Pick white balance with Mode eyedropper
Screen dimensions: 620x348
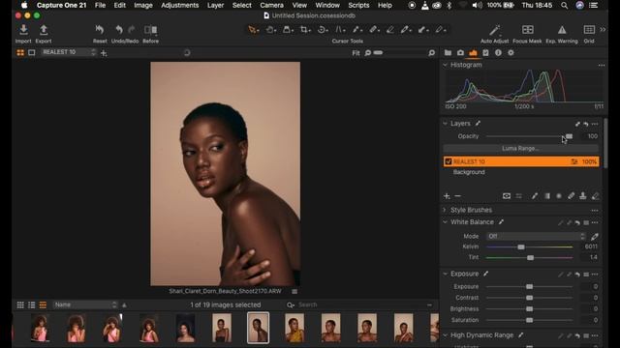594,236
